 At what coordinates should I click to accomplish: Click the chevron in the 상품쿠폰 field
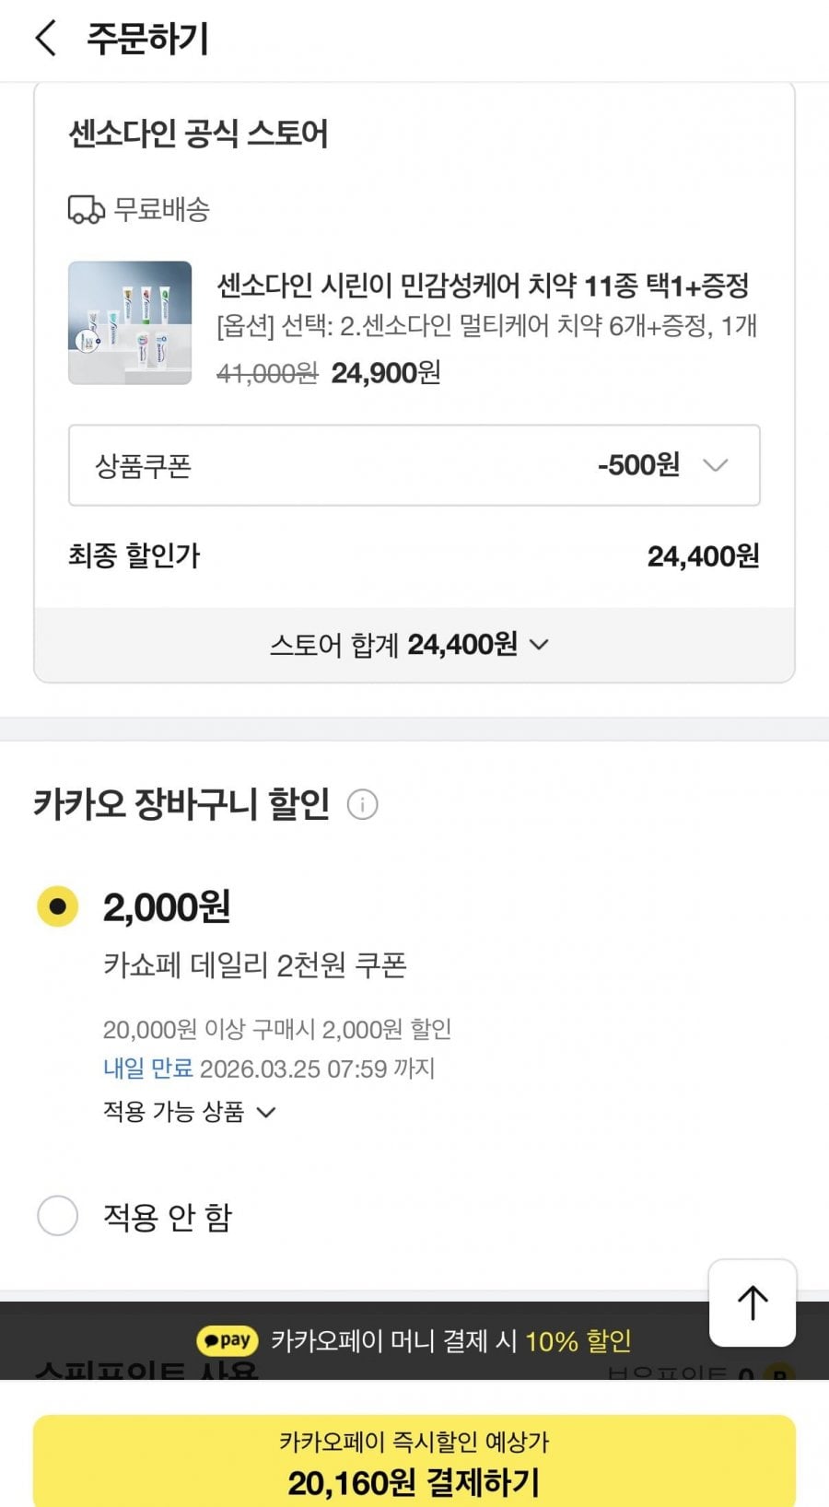(x=716, y=465)
